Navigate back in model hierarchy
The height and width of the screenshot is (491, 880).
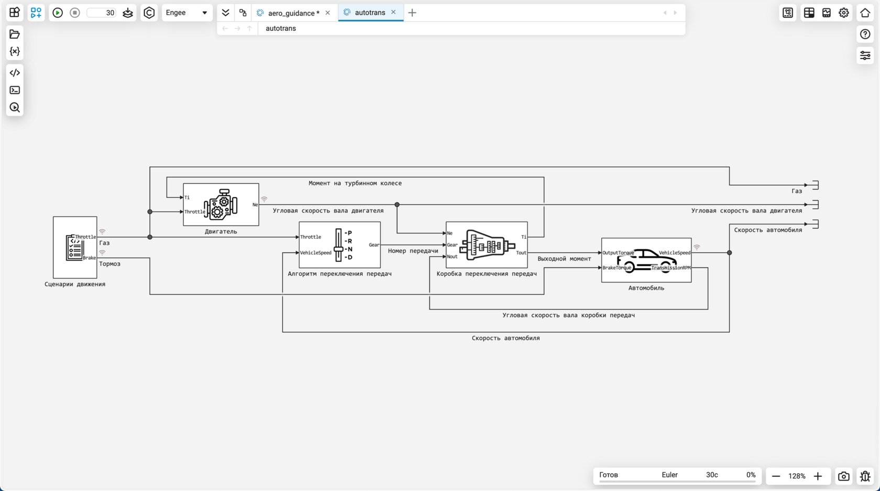(225, 28)
